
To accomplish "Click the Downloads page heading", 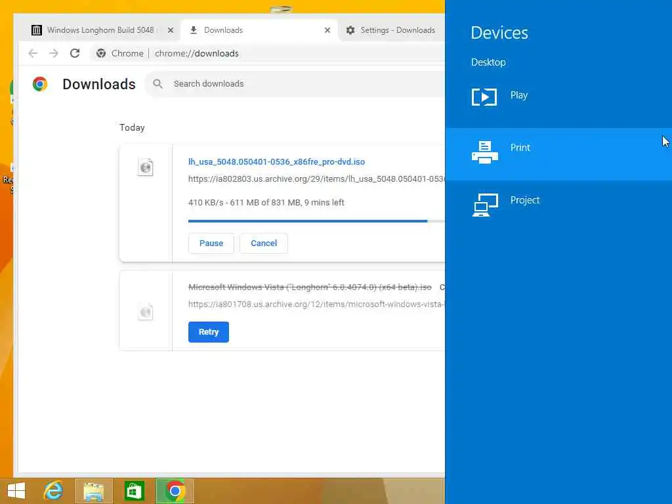I will click(x=99, y=84).
